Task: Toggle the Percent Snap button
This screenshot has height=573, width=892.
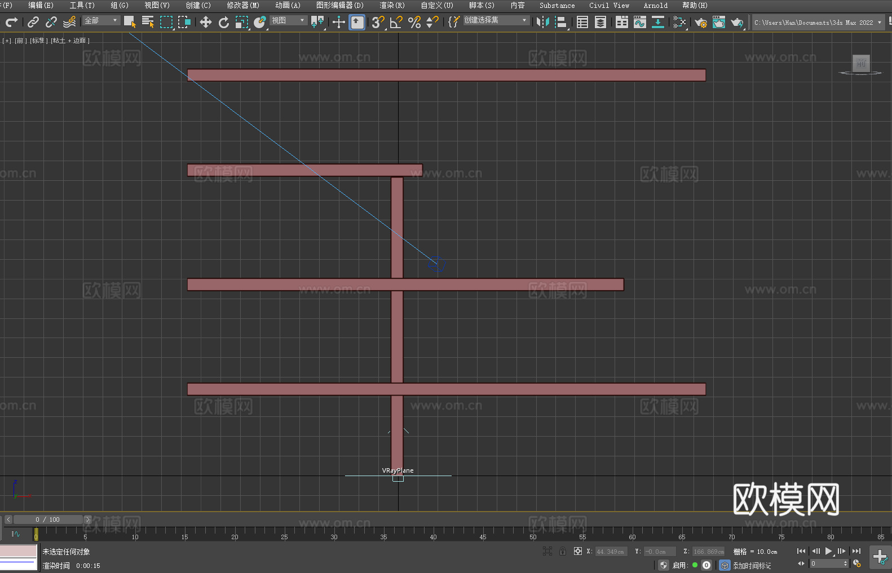Action: point(414,22)
